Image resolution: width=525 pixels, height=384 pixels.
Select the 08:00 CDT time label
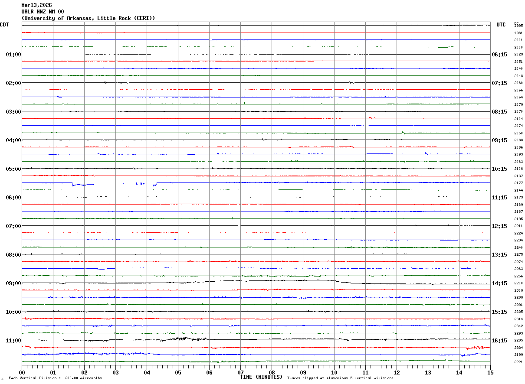tap(13, 255)
